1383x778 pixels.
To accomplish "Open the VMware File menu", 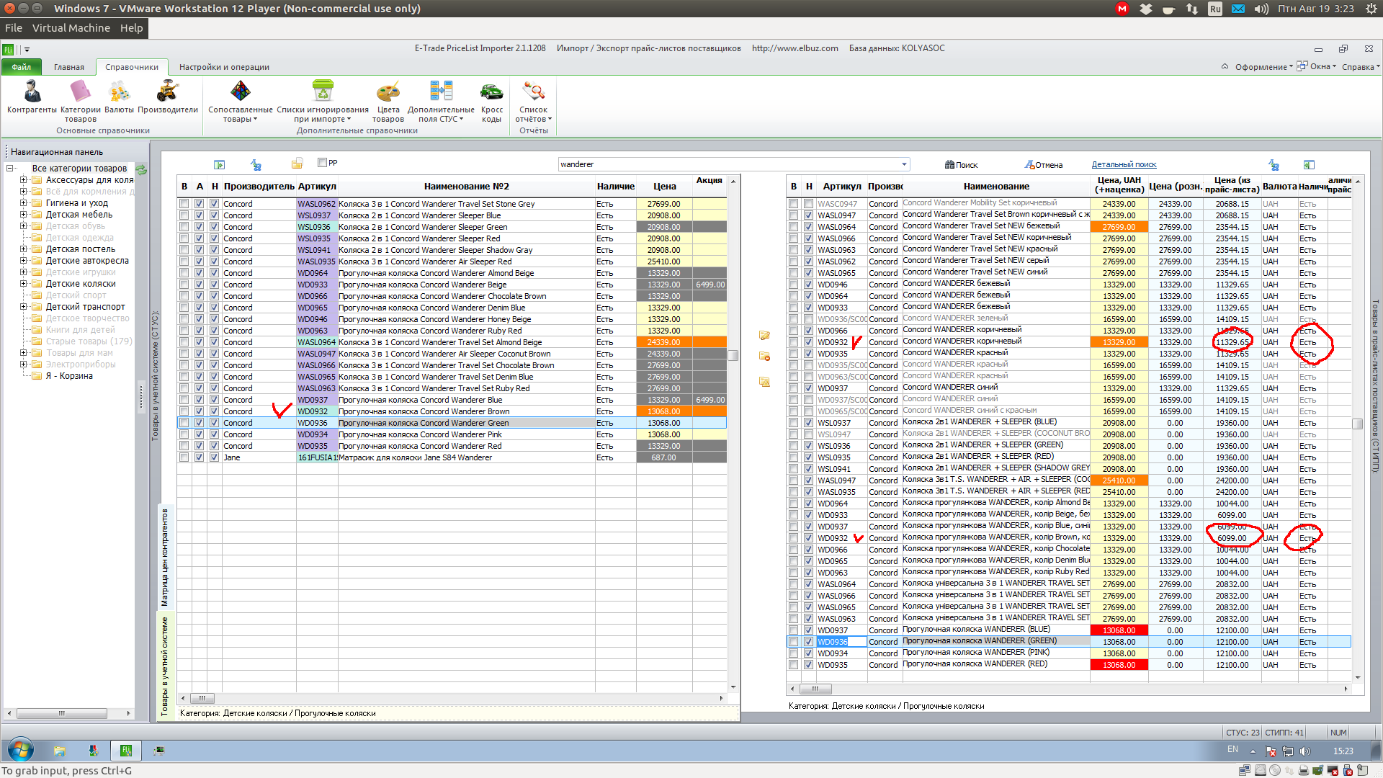I will click(14, 28).
